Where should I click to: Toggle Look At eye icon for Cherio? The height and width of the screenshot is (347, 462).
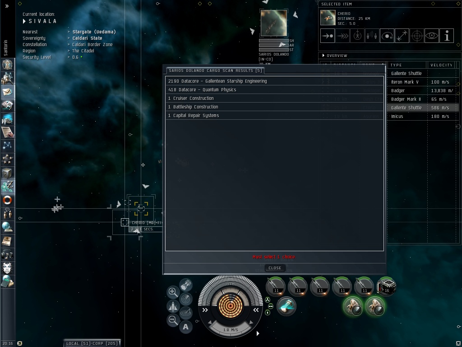coord(432,36)
